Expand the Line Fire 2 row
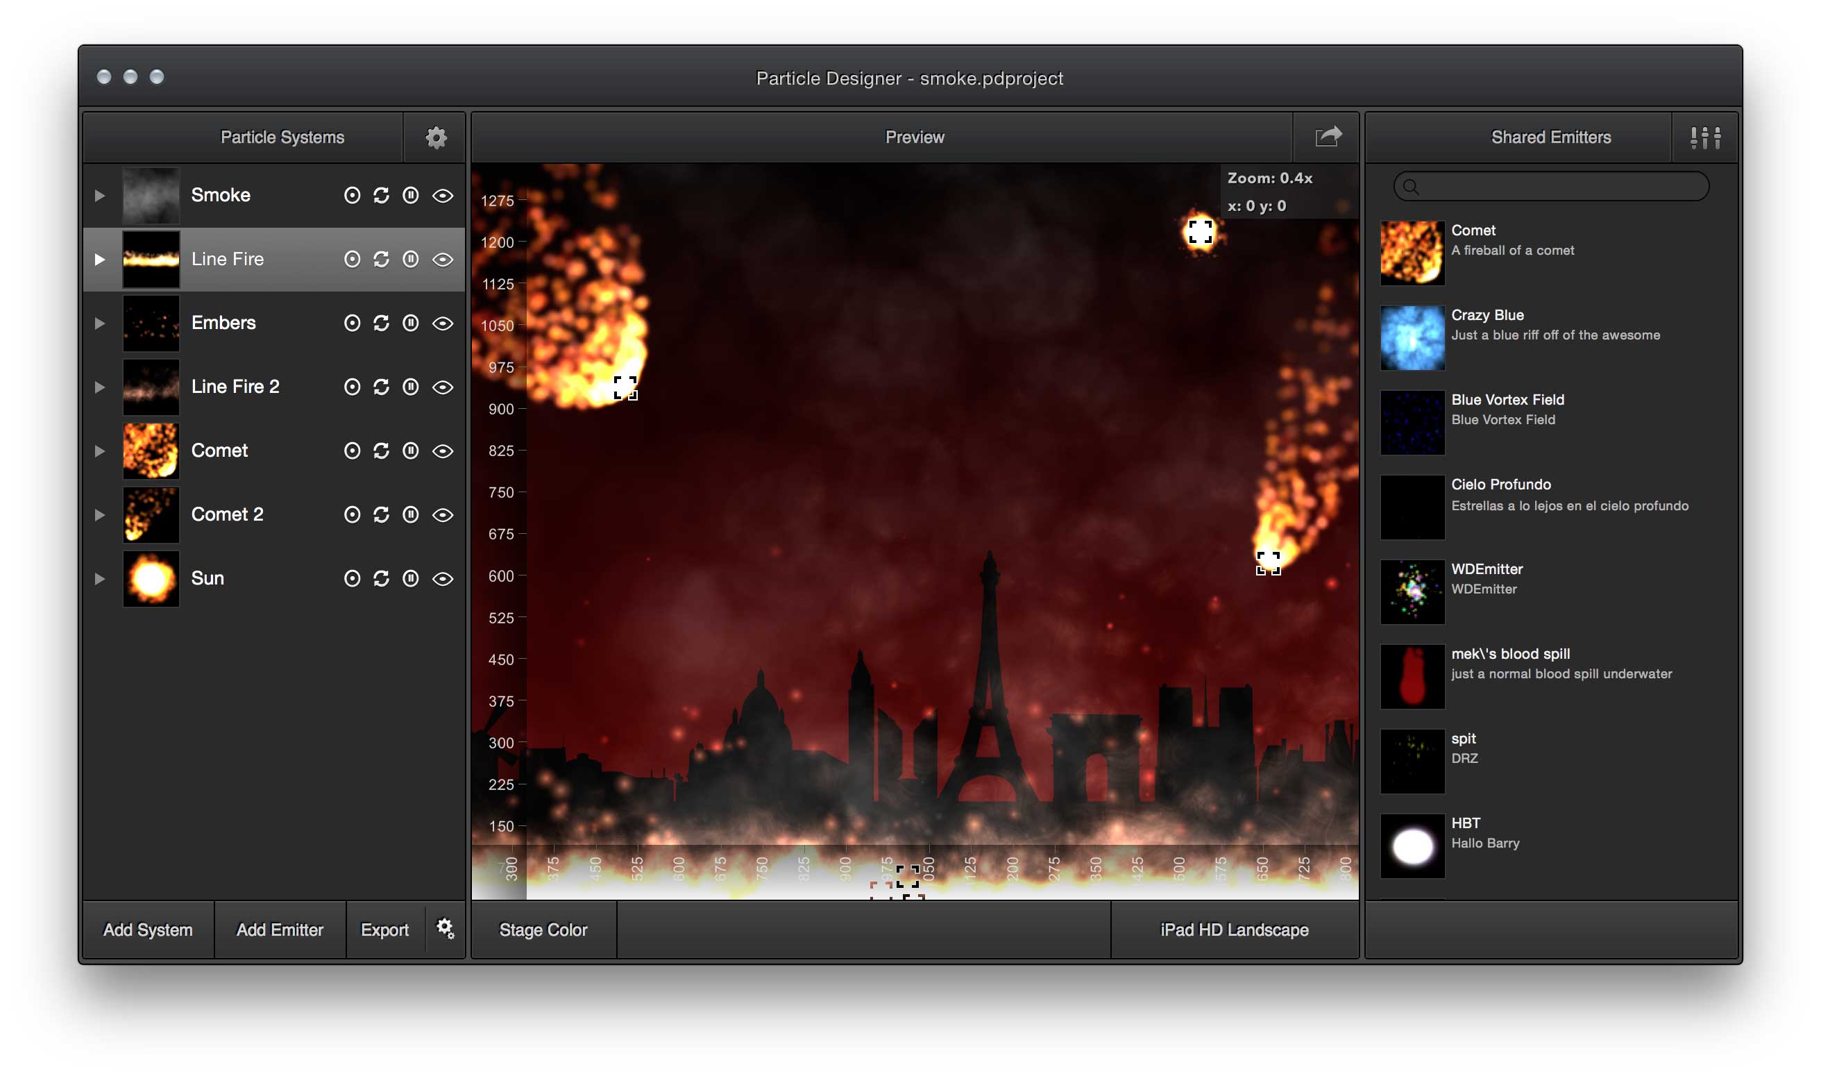 click(x=100, y=387)
